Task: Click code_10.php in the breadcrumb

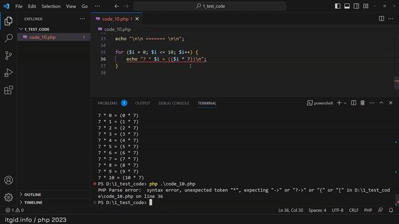Action: click(x=117, y=29)
